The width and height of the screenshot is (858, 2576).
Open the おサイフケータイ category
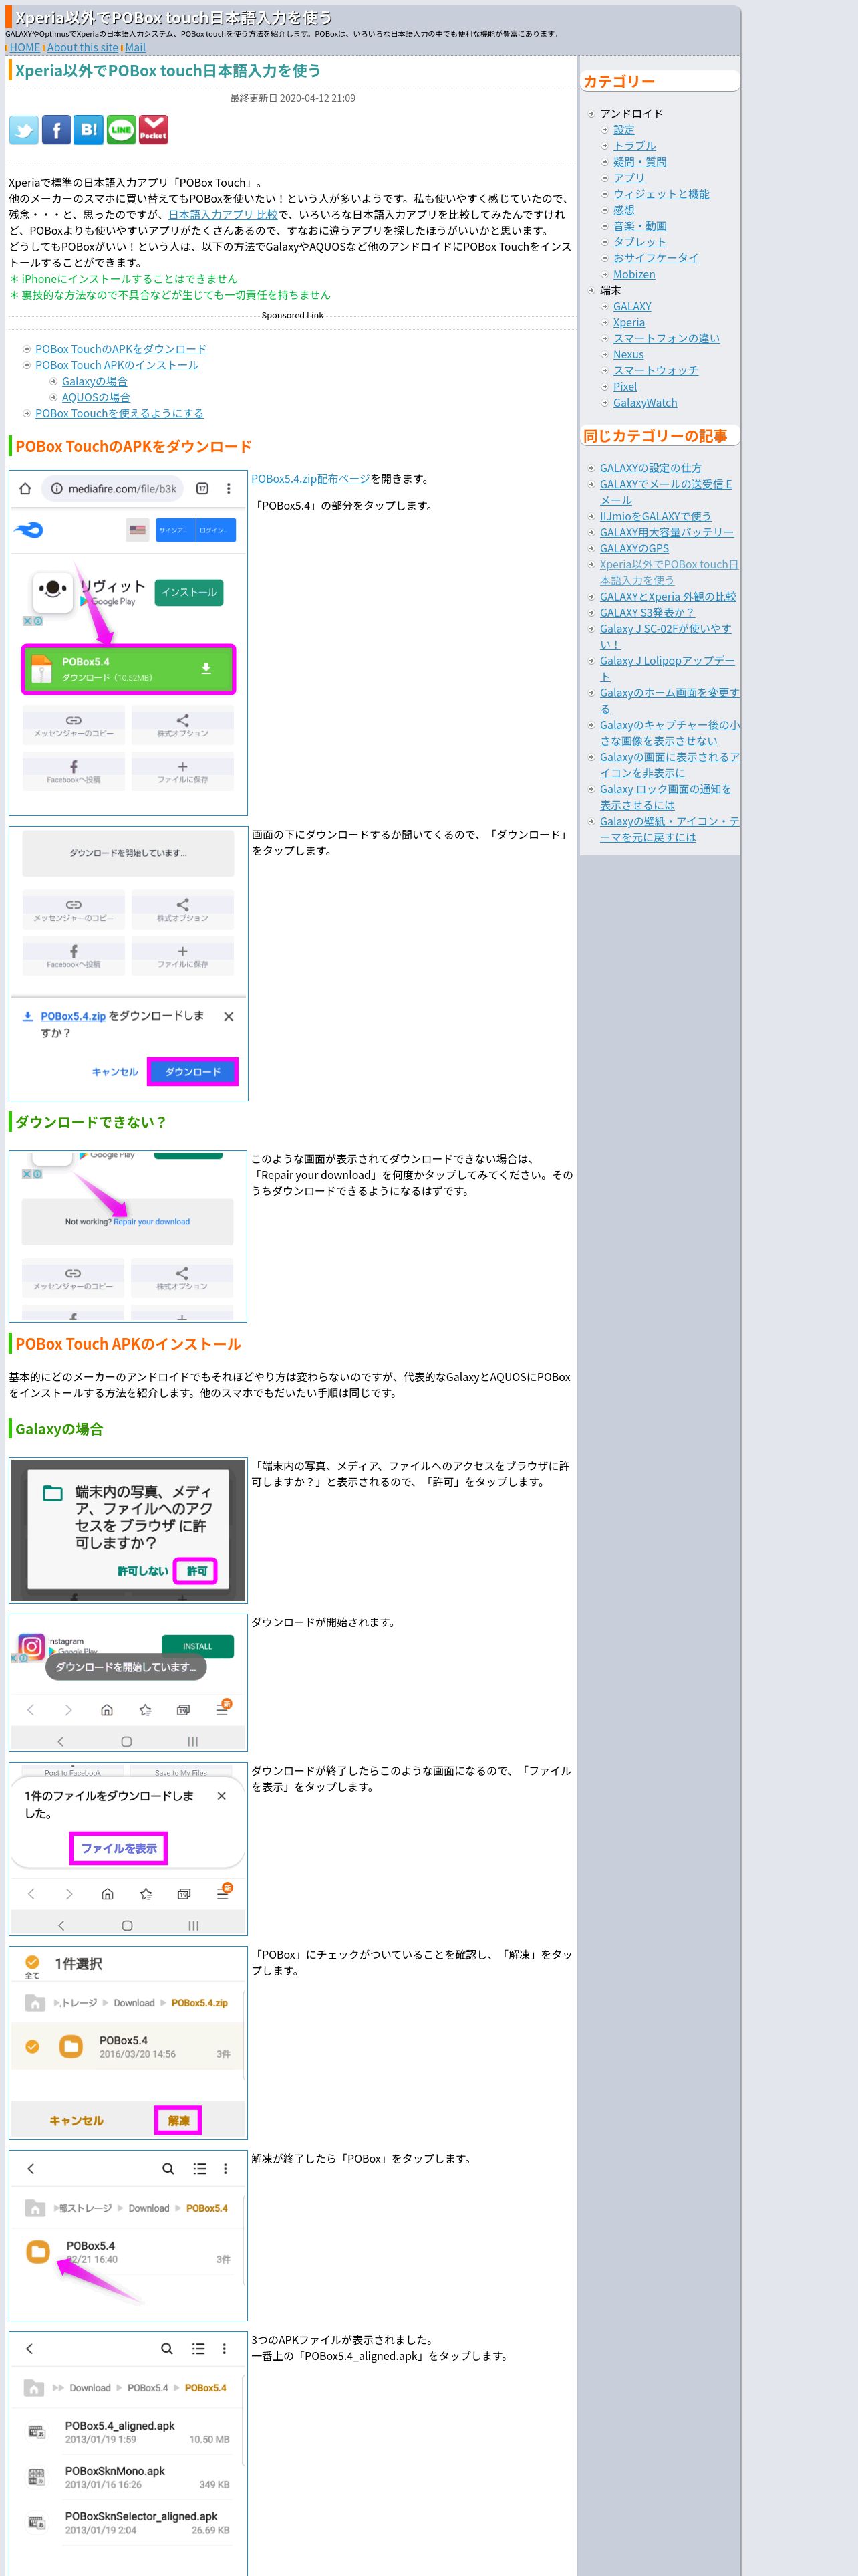pyautogui.click(x=656, y=258)
